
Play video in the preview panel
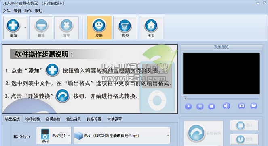(188, 106)
